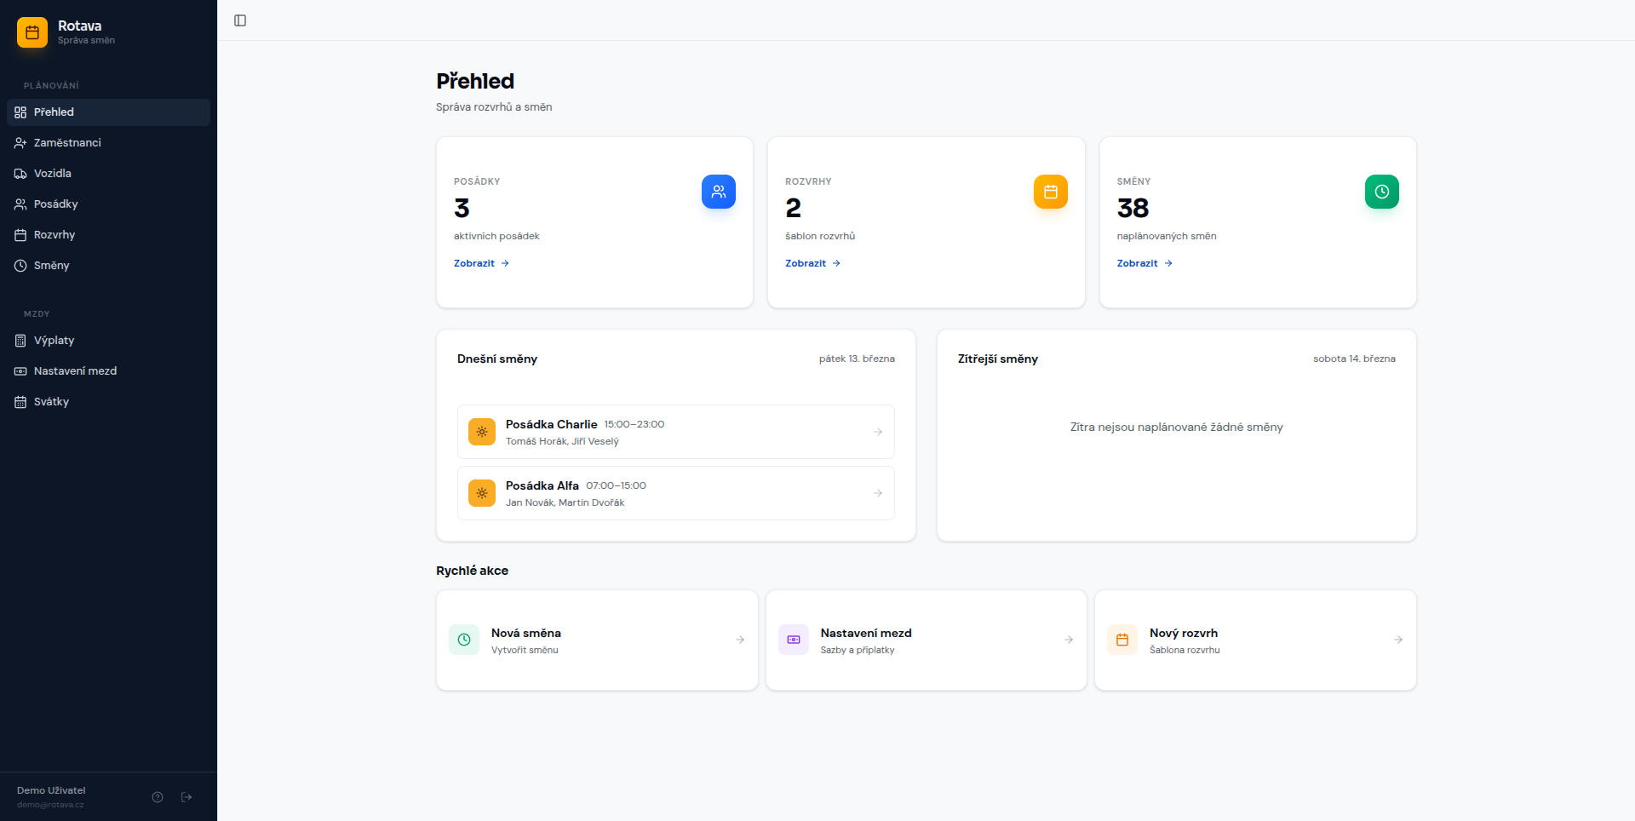Click the Rotava logo icon
Viewport: 1635px width, 821px height.
[x=32, y=32]
